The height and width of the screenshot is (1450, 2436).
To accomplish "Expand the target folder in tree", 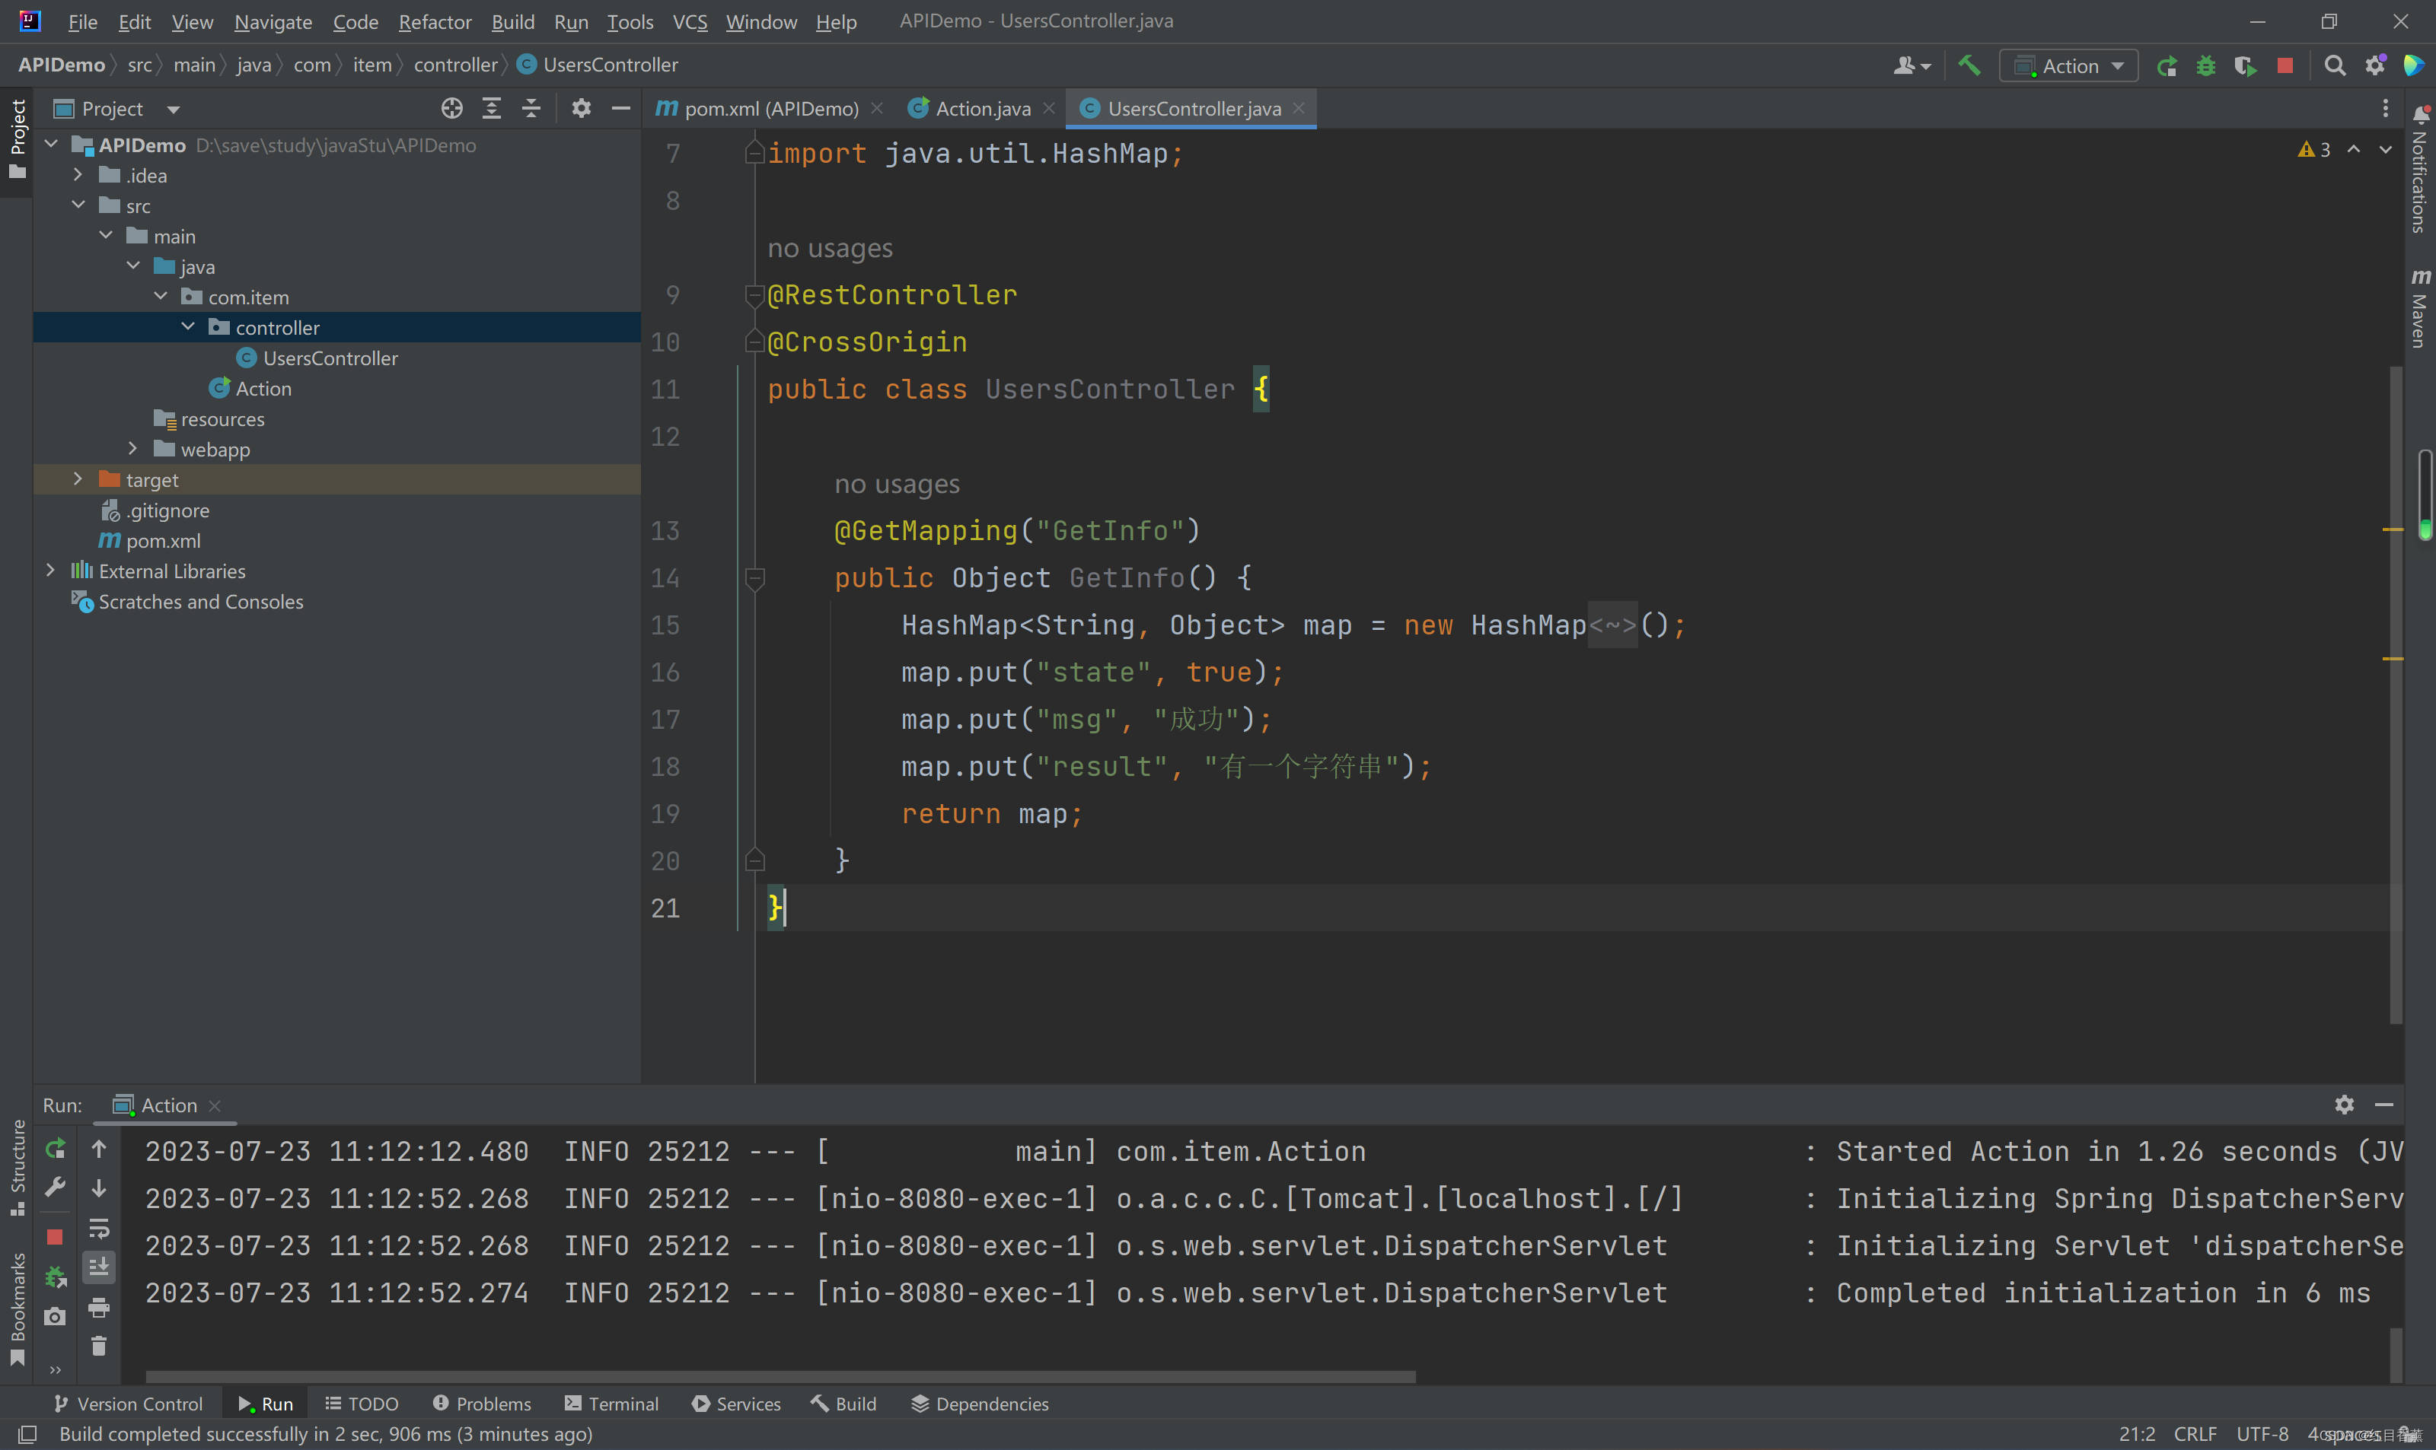I will pos(78,480).
